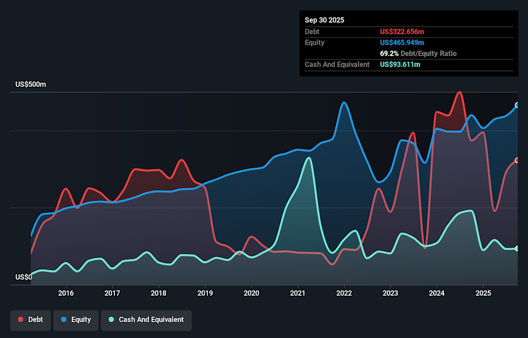Hide the Cash And Equivalent series
The height and width of the screenshot is (338, 528).
[147, 320]
